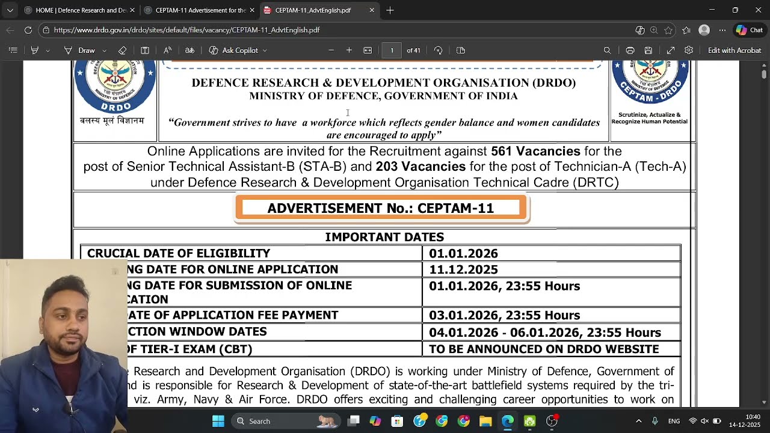The image size is (770, 433).
Task: Save the PDF file
Action: pos(648,51)
